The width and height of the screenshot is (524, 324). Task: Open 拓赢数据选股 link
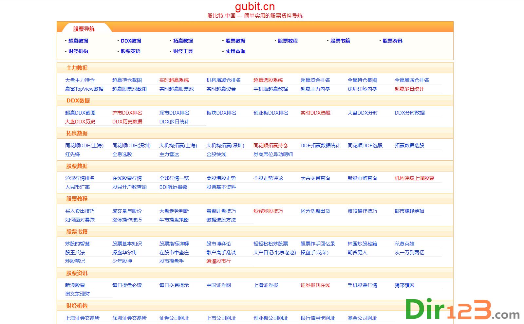coord(409,146)
